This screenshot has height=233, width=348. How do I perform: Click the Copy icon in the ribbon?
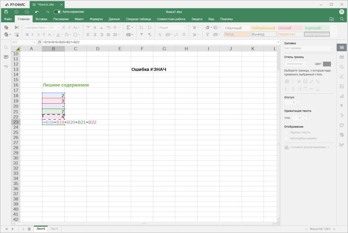click(6, 27)
